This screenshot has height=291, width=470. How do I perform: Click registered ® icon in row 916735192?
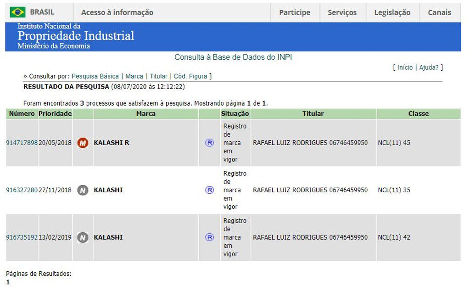pos(209,237)
